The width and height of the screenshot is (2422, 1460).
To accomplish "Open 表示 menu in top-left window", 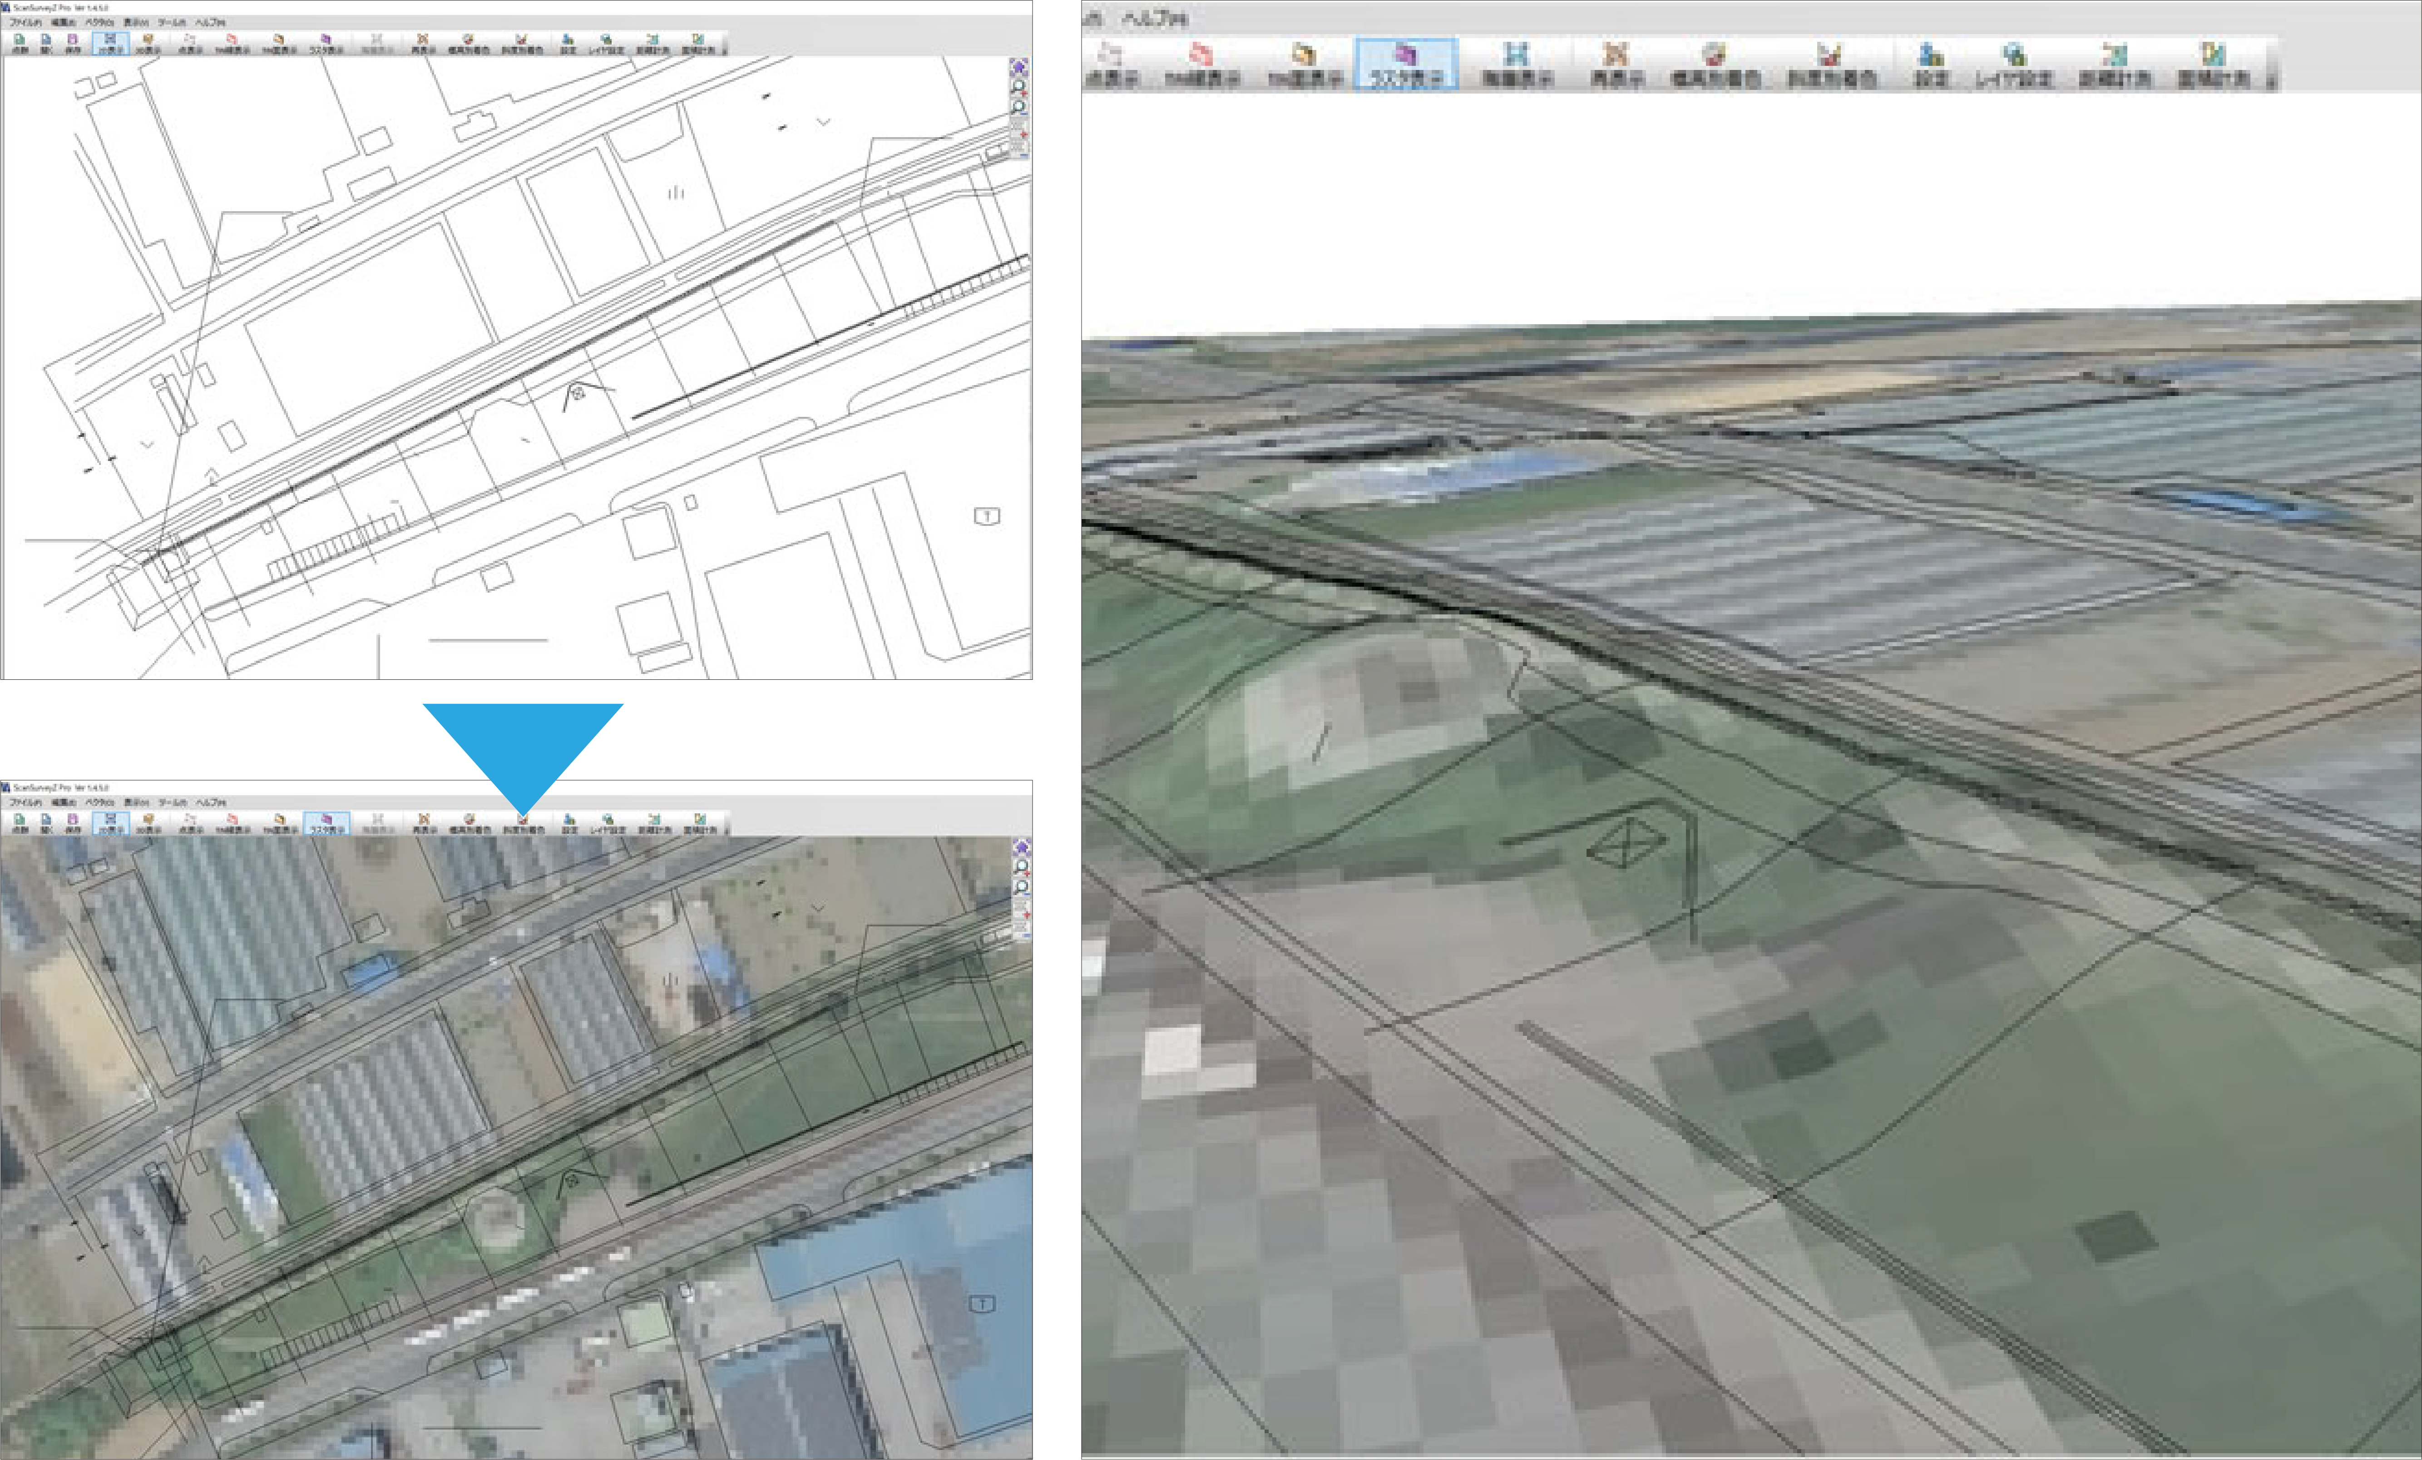I will coord(136,23).
